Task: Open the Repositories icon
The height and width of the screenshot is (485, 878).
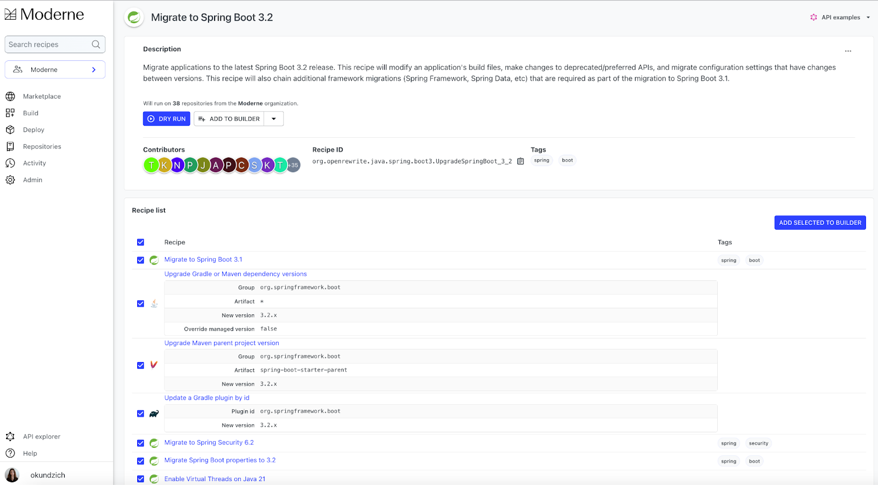Action: pyautogui.click(x=10, y=146)
